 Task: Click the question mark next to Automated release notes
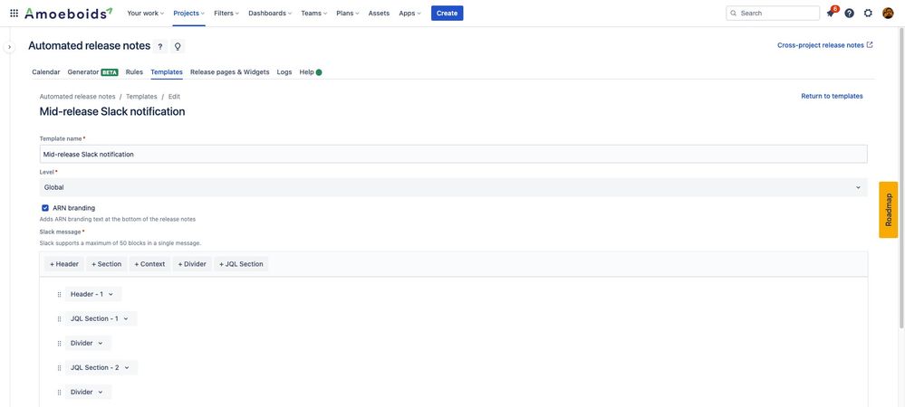coord(159,47)
